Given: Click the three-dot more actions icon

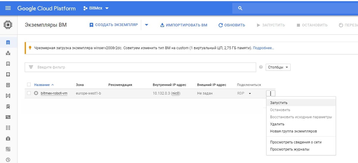Looking at the screenshot, I should tap(271, 93).
